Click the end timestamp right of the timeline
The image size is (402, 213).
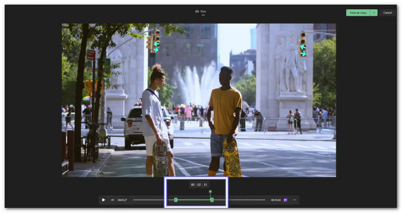point(276,200)
